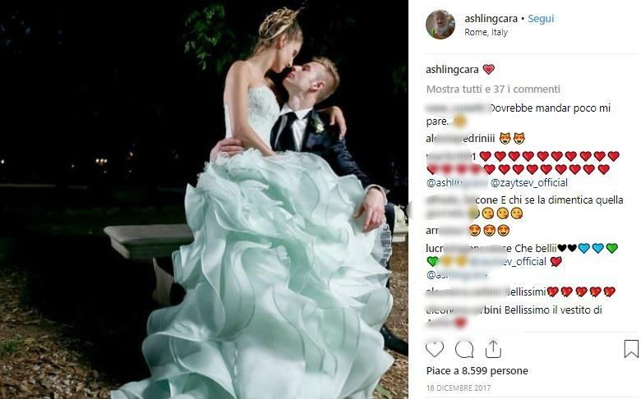This screenshot has width=641, height=399.
Task: Open the commenter name beginning with arr
Action: (445, 231)
